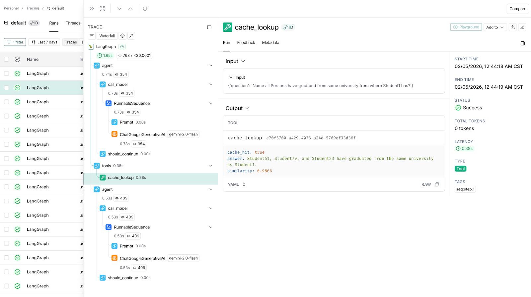Toggle the right details side panel icon
This screenshot has height=297, width=531.
pyautogui.click(x=523, y=43)
